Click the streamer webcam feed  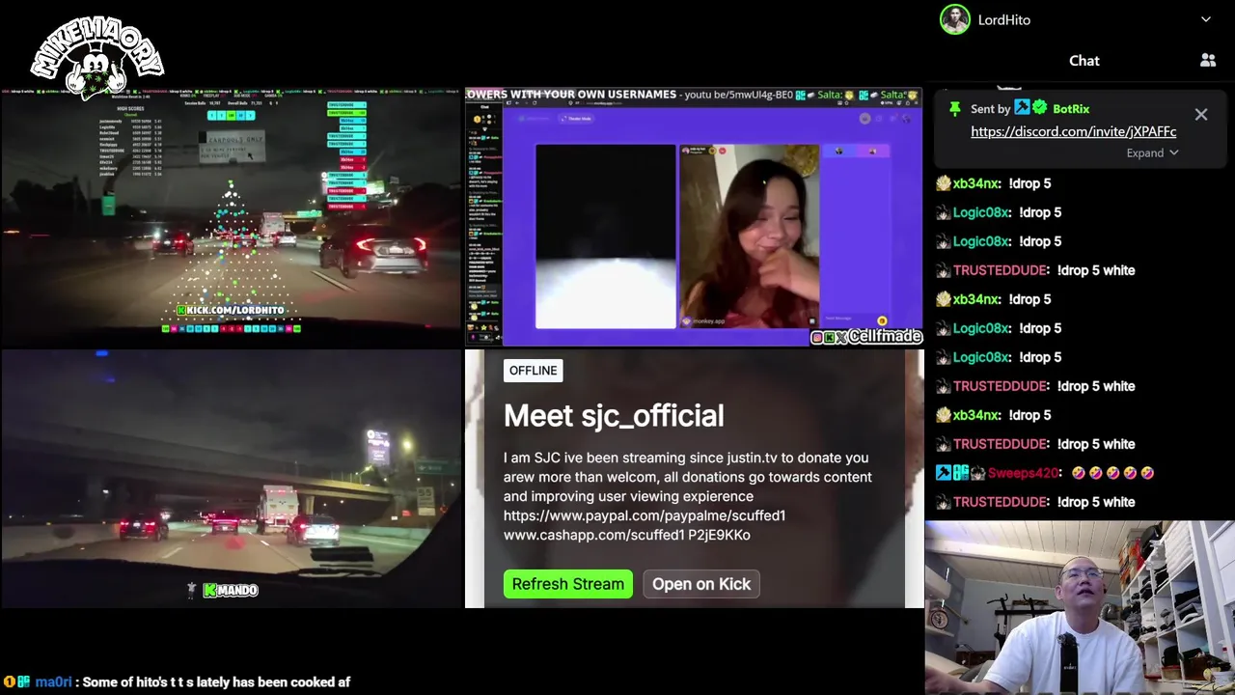[1080, 608]
